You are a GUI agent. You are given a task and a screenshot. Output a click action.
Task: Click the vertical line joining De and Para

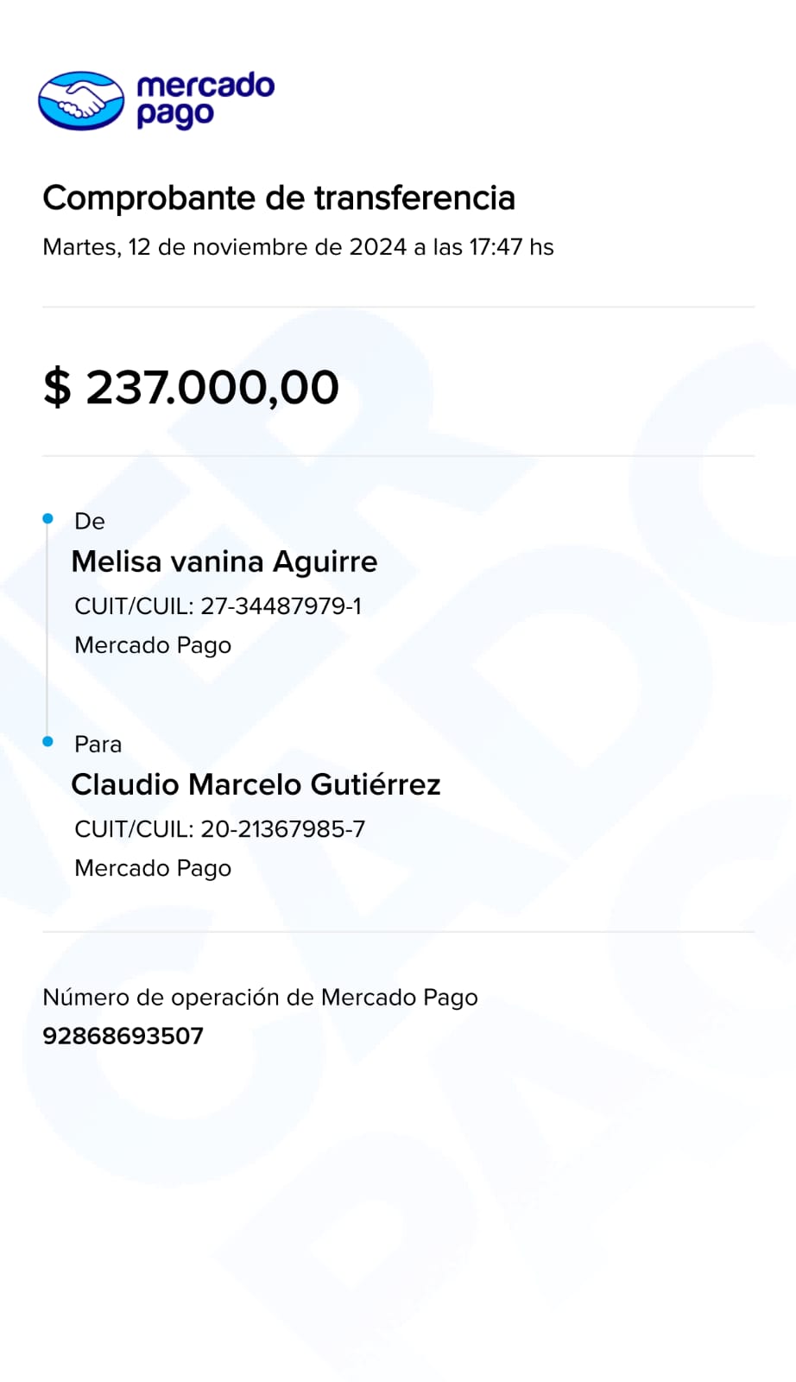point(47,631)
